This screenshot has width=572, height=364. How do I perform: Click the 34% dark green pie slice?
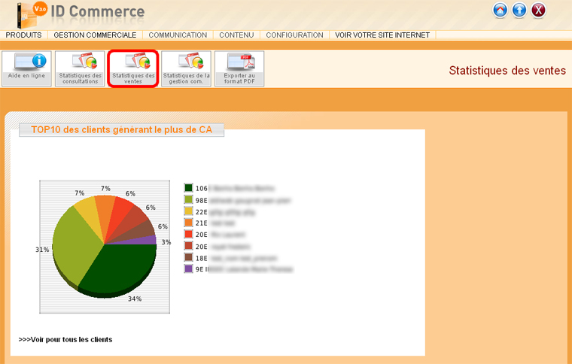click(120, 268)
